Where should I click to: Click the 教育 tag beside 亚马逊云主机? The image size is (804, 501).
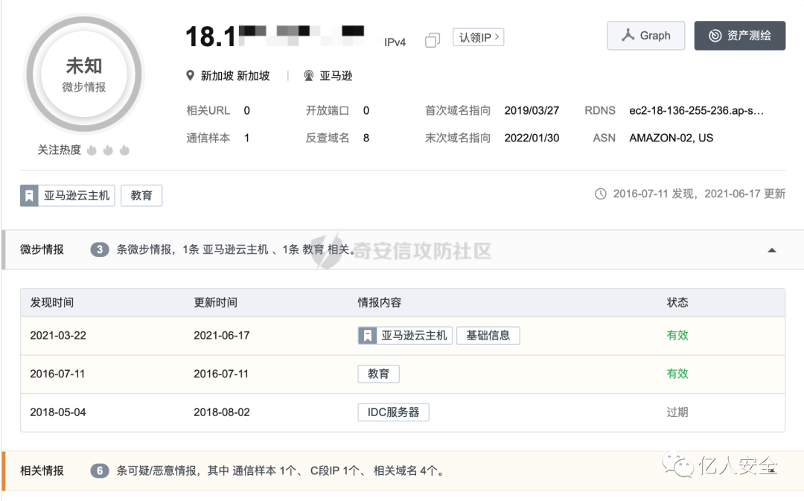click(x=141, y=195)
